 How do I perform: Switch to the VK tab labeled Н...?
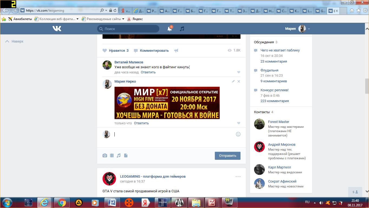(269, 11)
